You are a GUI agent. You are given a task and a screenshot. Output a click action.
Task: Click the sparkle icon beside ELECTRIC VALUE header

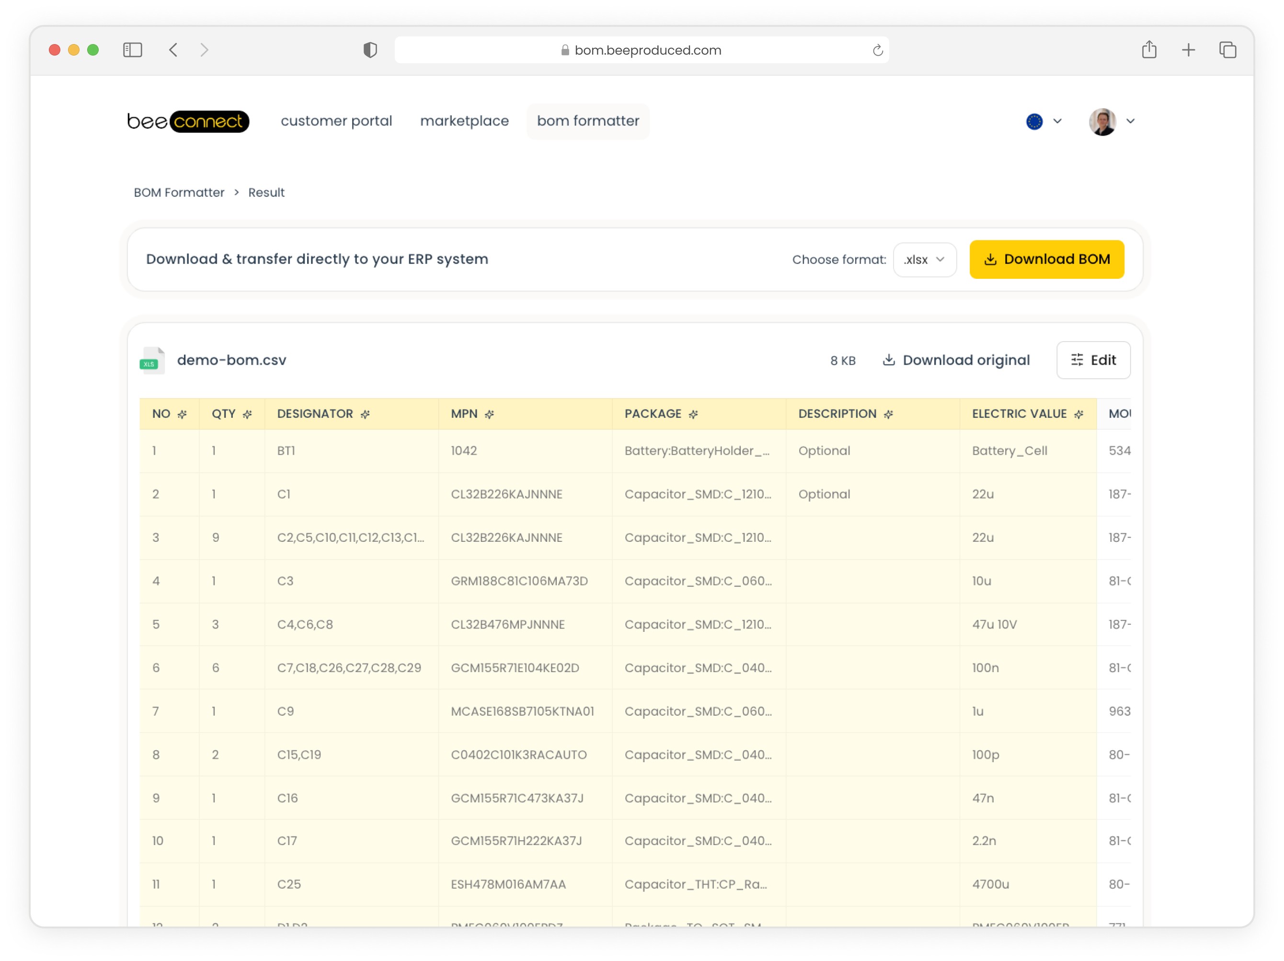[1078, 414]
